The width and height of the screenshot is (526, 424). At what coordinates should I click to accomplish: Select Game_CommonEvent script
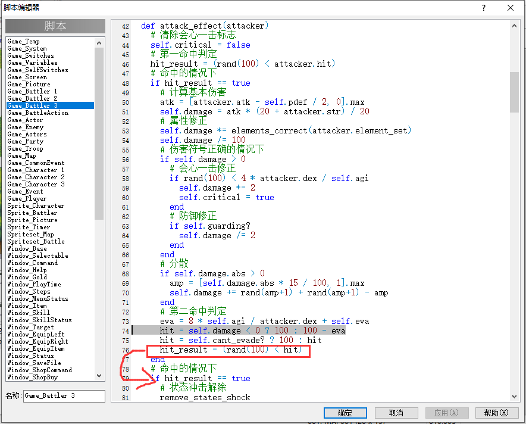[x=36, y=163]
